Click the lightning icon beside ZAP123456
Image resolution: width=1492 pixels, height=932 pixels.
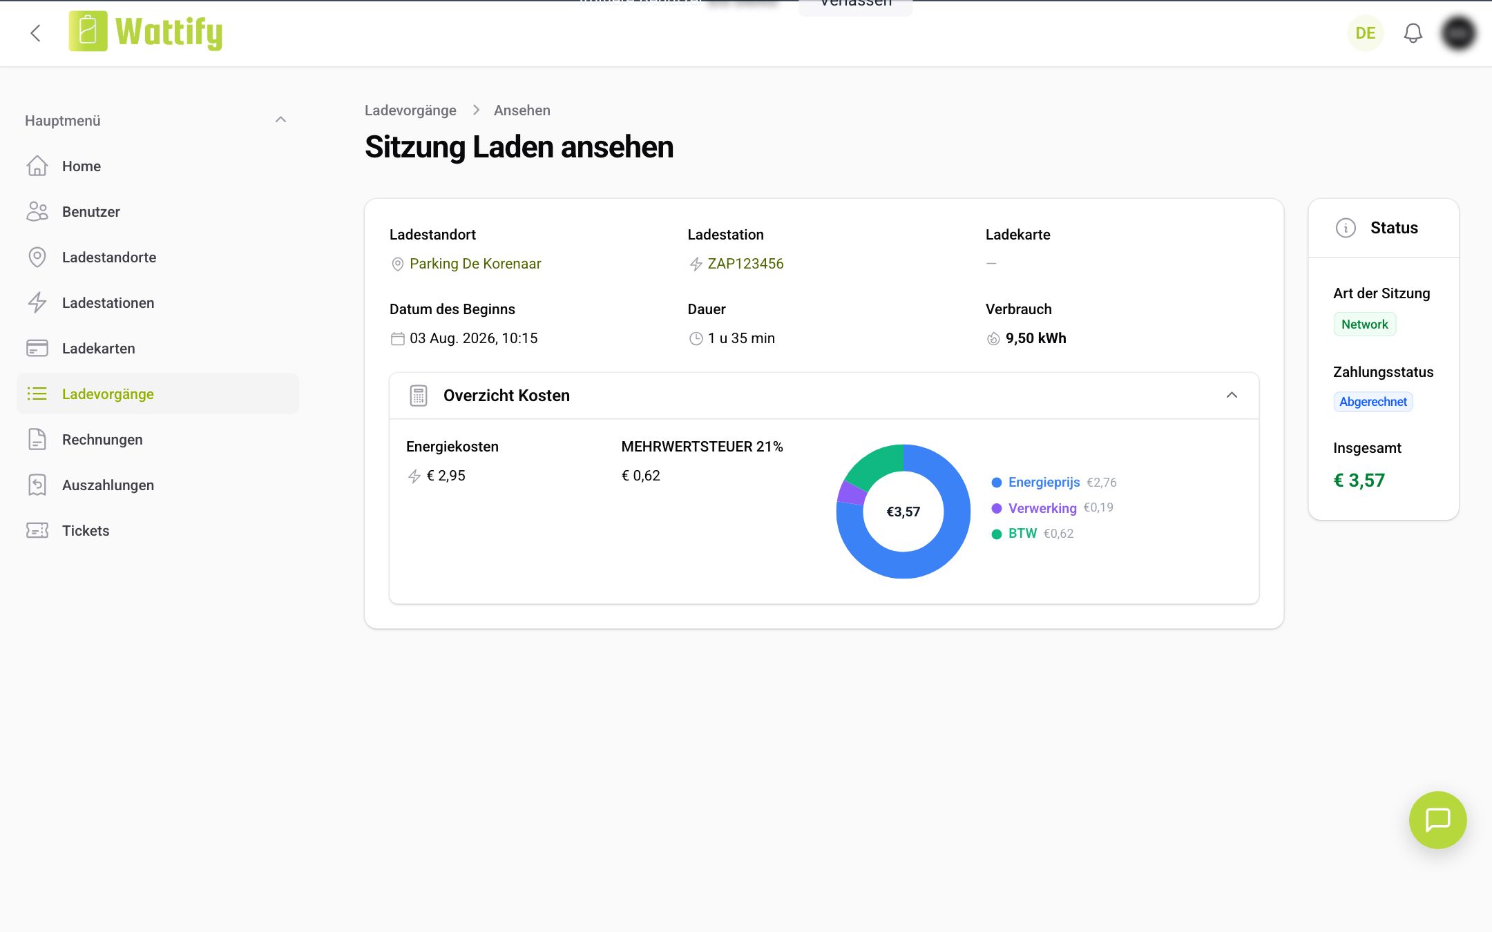point(696,264)
